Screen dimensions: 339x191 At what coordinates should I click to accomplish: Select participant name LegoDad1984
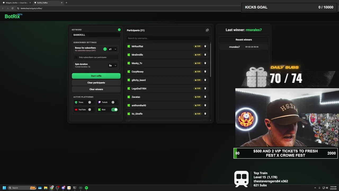(139, 88)
